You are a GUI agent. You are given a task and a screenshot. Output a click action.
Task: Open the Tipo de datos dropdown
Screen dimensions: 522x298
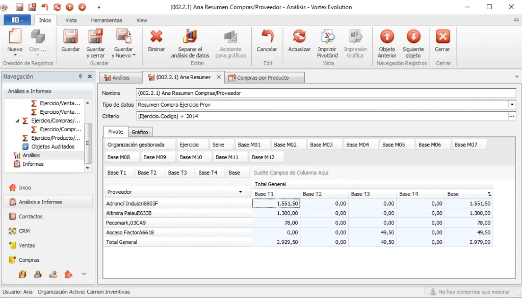coord(512,105)
